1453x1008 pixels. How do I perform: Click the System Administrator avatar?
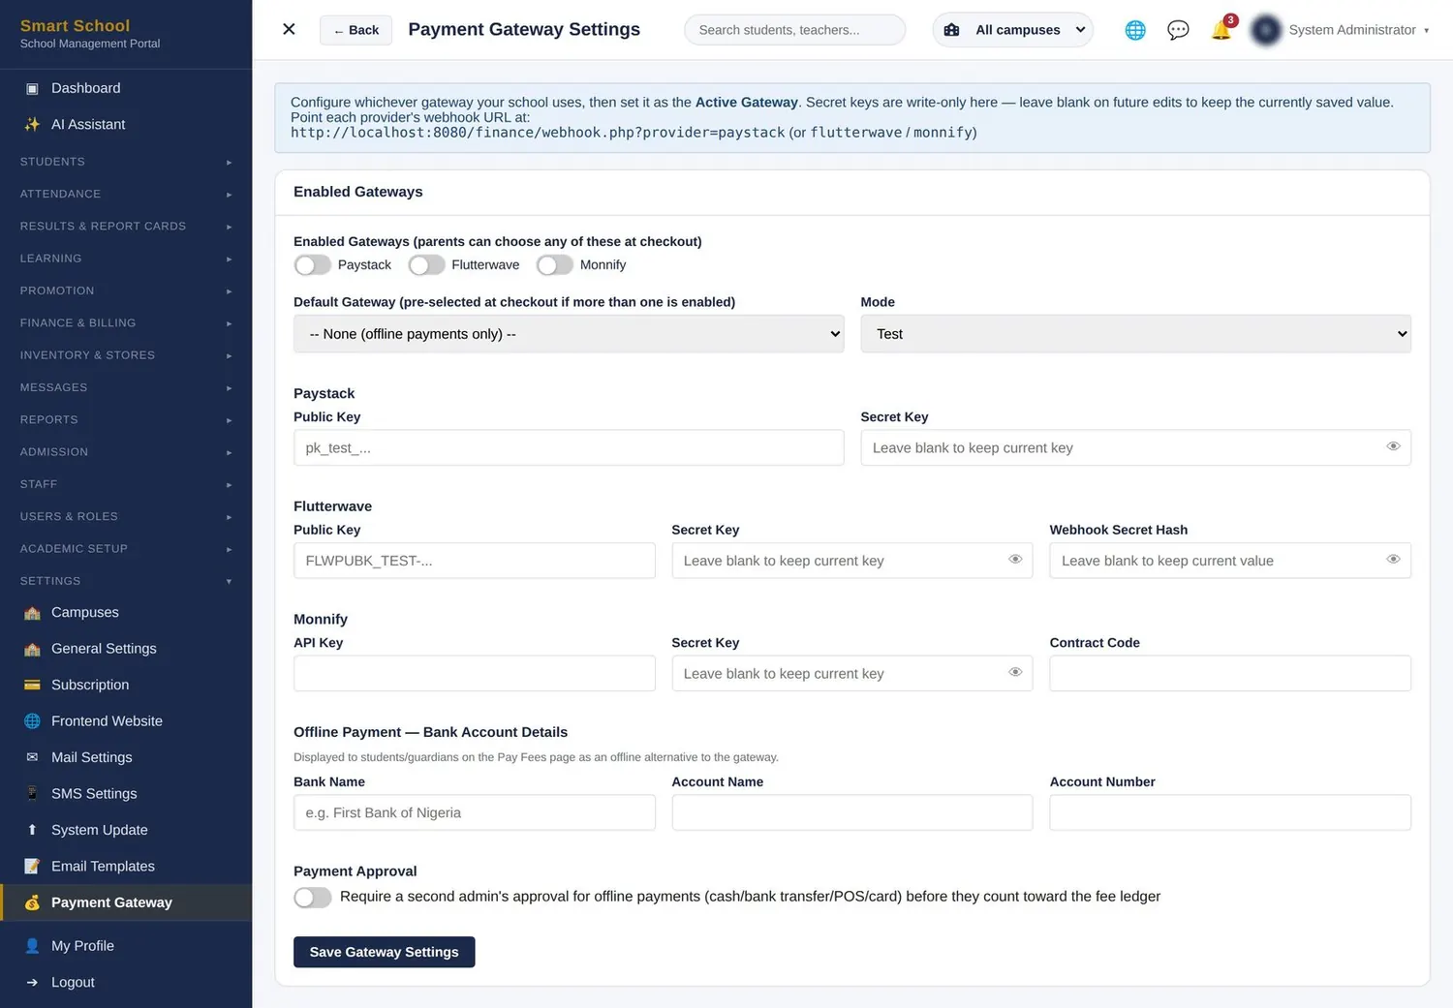coord(1266,30)
